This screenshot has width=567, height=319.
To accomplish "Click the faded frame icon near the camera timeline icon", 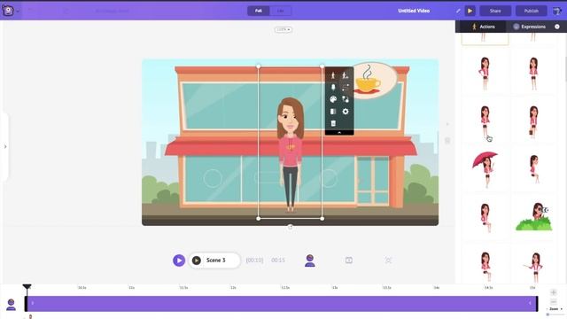I will click(388, 260).
